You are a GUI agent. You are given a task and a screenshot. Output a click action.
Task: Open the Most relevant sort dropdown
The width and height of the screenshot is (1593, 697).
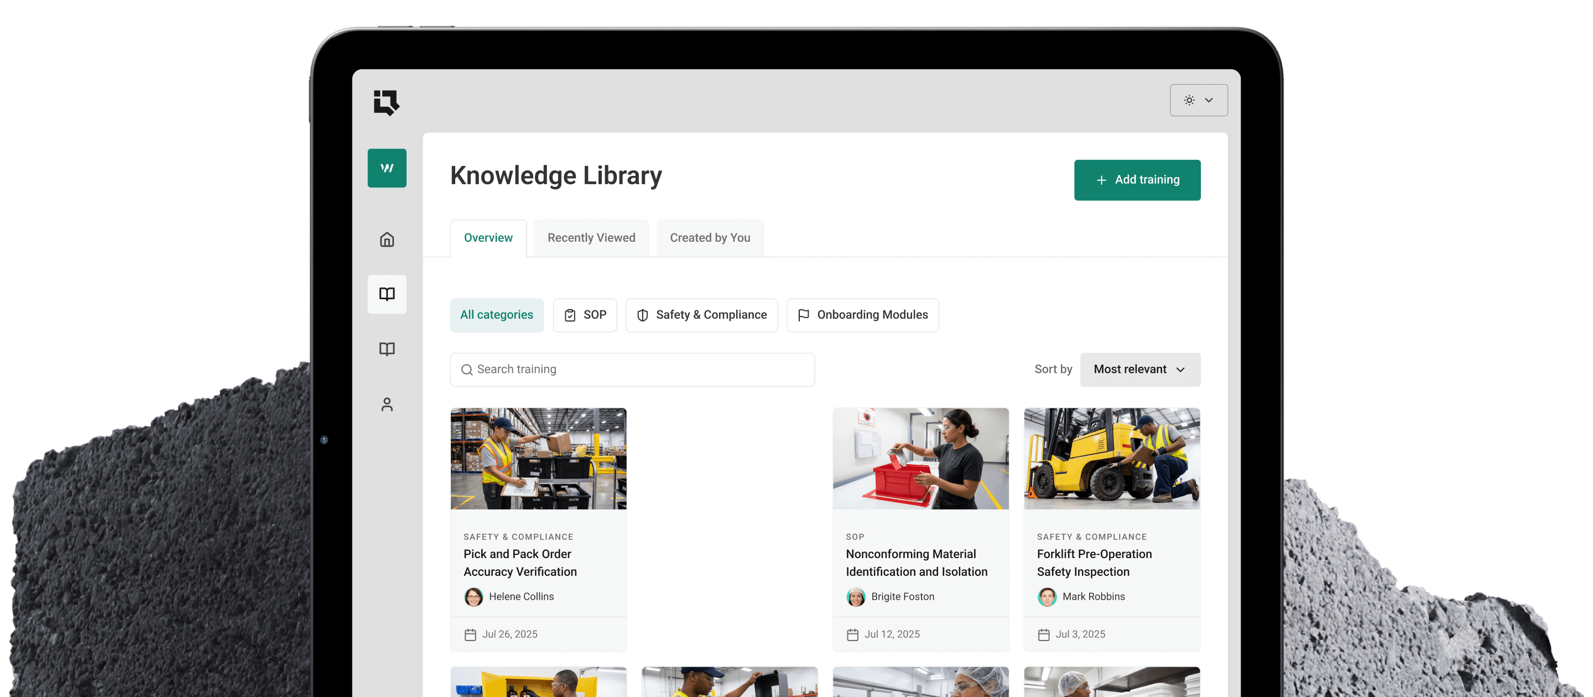click(1139, 369)
